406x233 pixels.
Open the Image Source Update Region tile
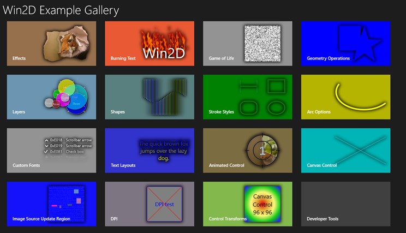51,204
